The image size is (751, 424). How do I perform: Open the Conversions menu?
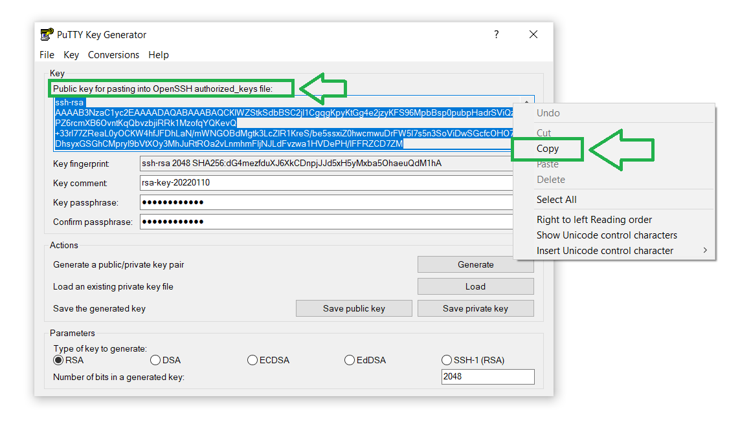113,55
